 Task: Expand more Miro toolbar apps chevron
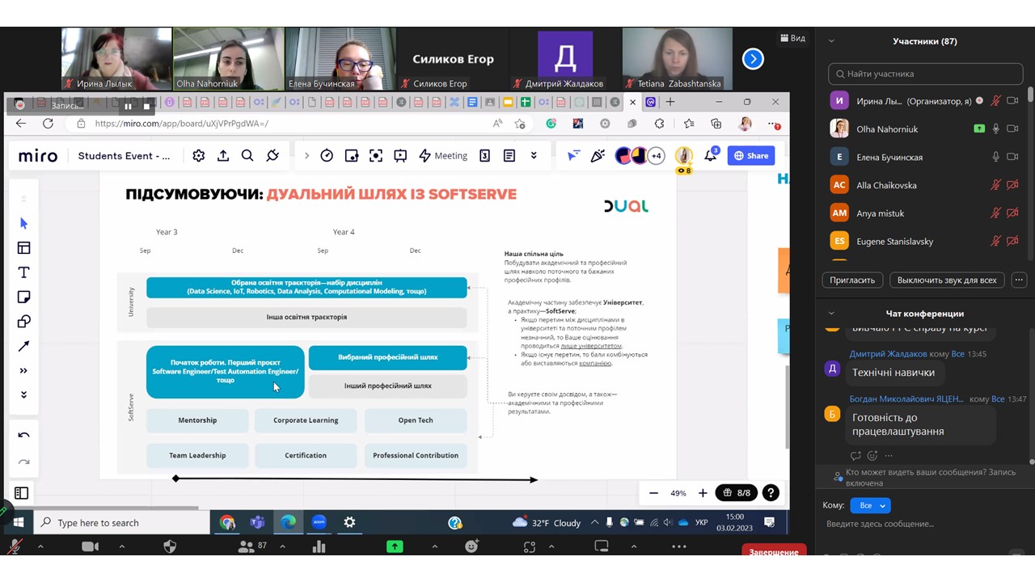tap(534, 156)
